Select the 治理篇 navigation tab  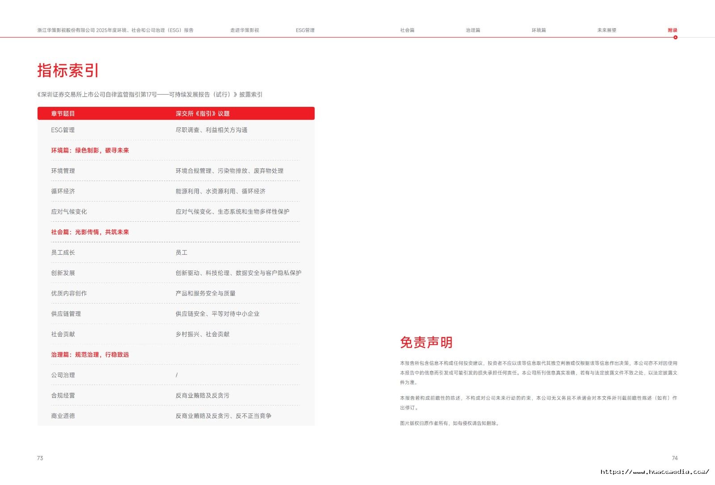(473, 30)
